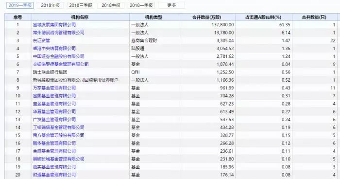340x179 pixels.
Task: Open 万家基金管理有限公司 link
Action: click(x=54, y=88)
